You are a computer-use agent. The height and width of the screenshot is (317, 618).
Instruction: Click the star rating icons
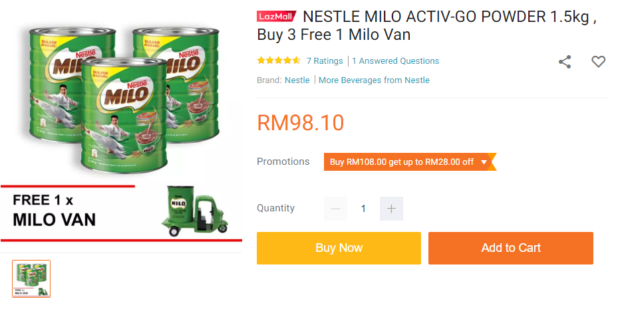[x=279, y=60]
